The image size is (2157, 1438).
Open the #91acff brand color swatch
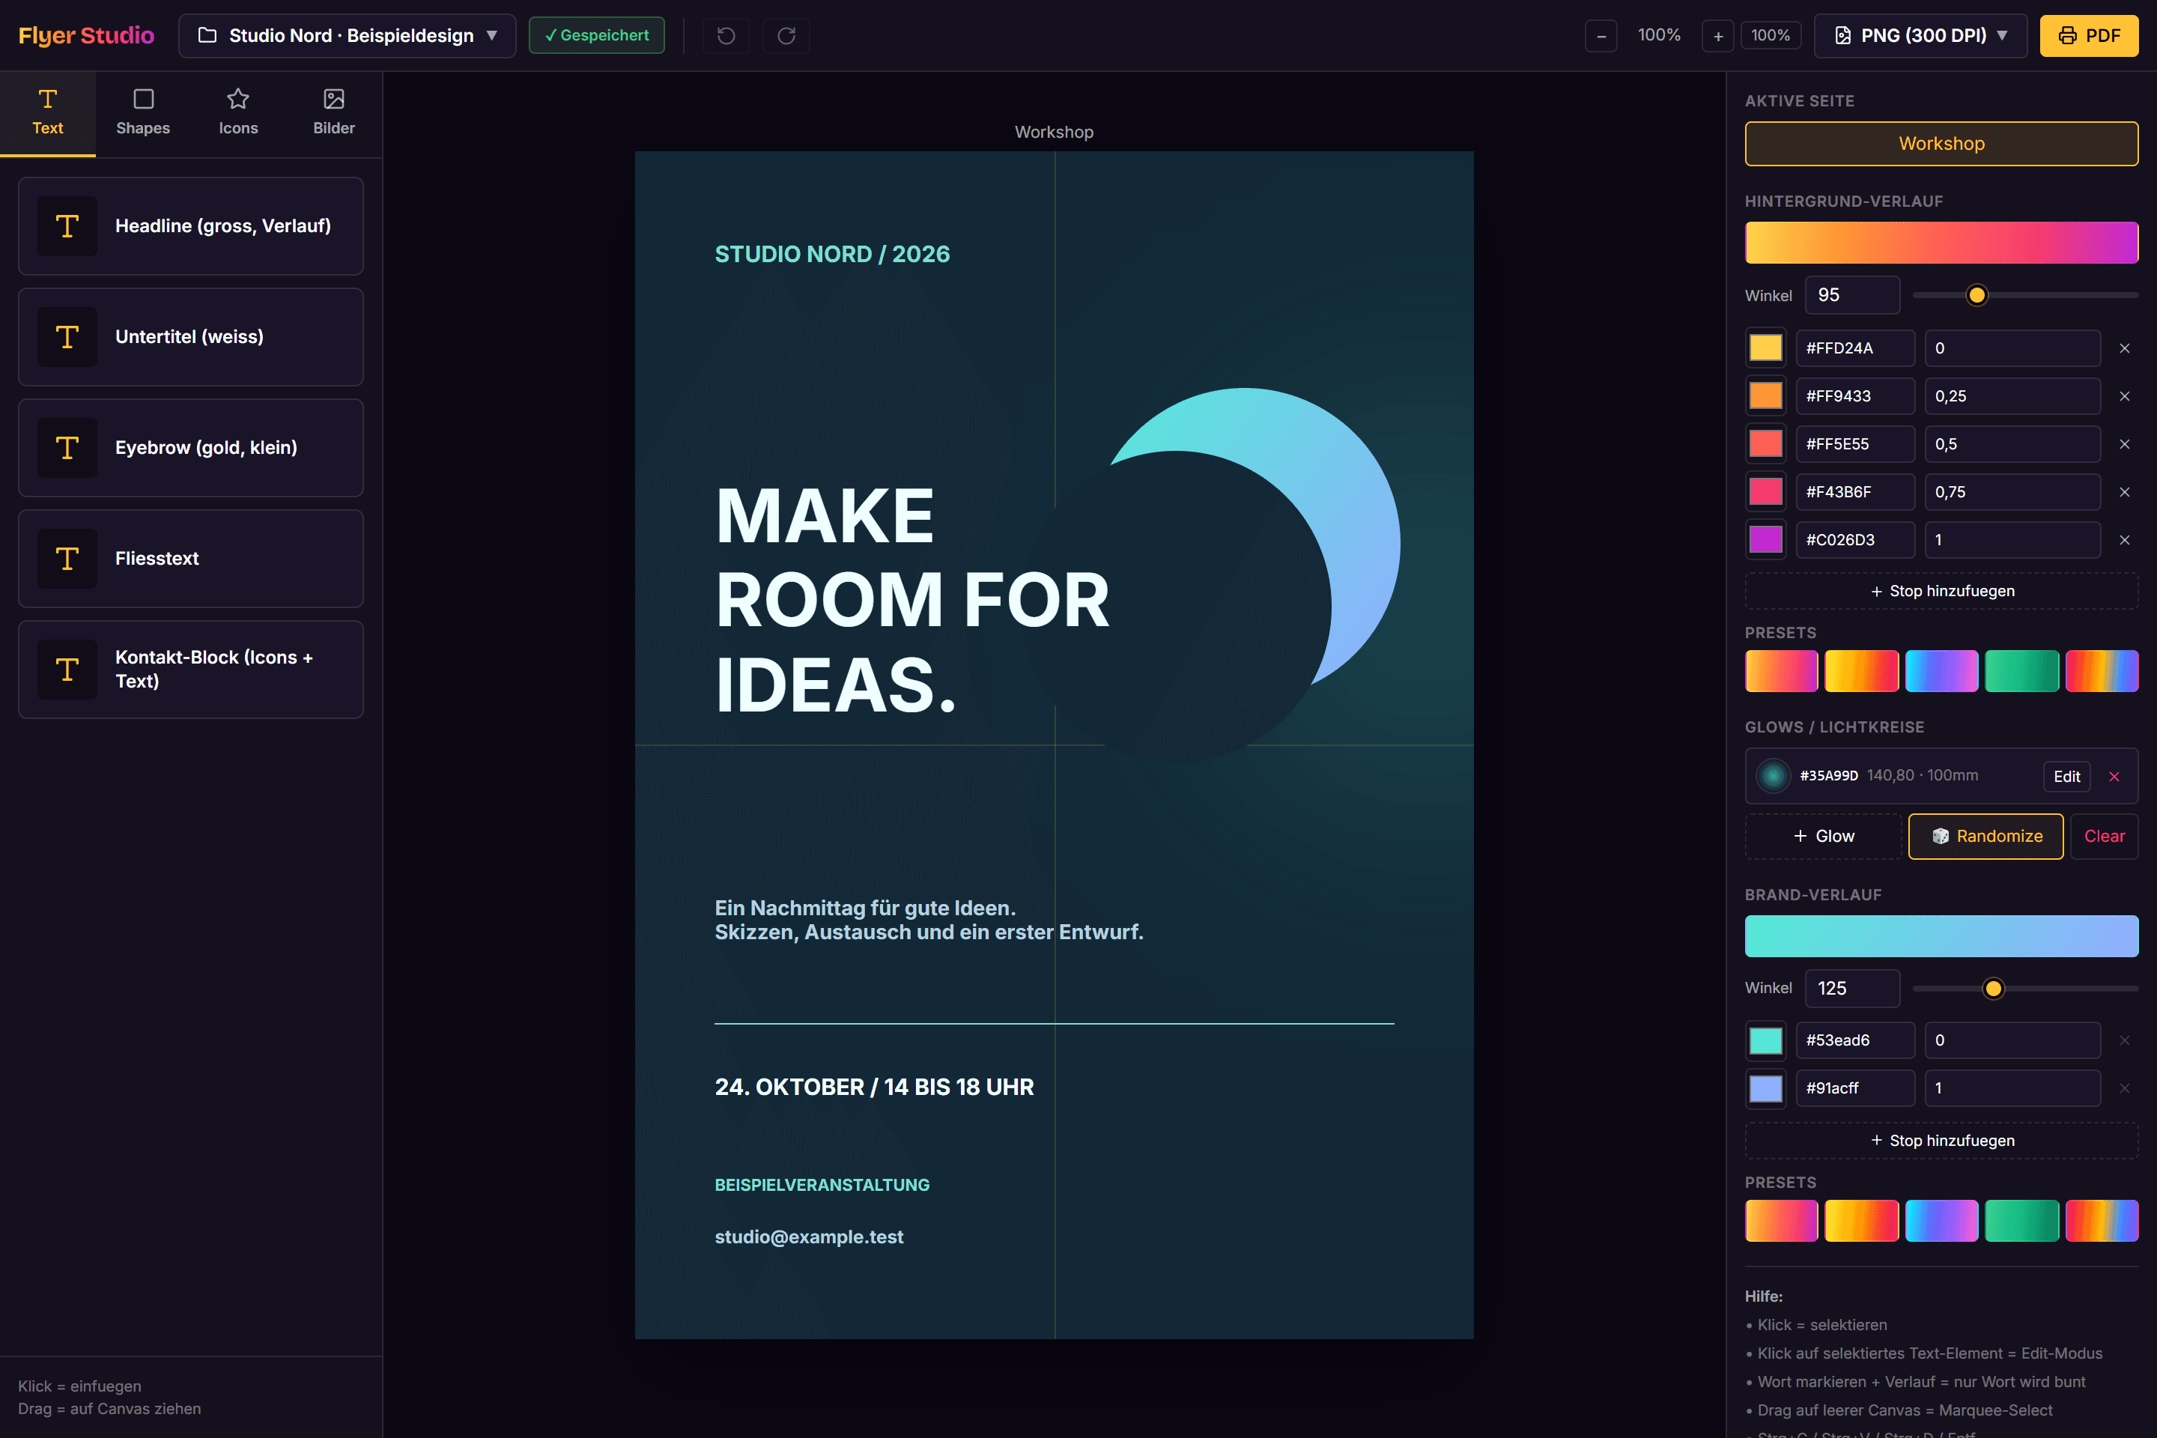[x=1765, y=1088]
